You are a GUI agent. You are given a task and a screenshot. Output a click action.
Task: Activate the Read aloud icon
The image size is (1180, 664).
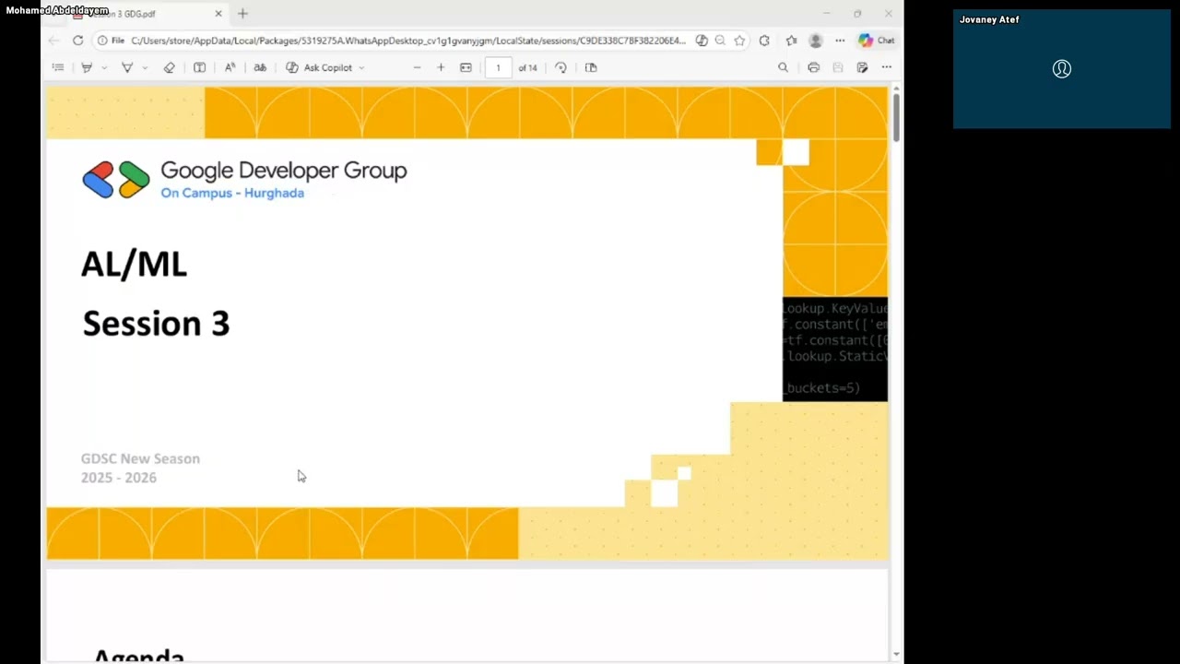pos(230,67)
